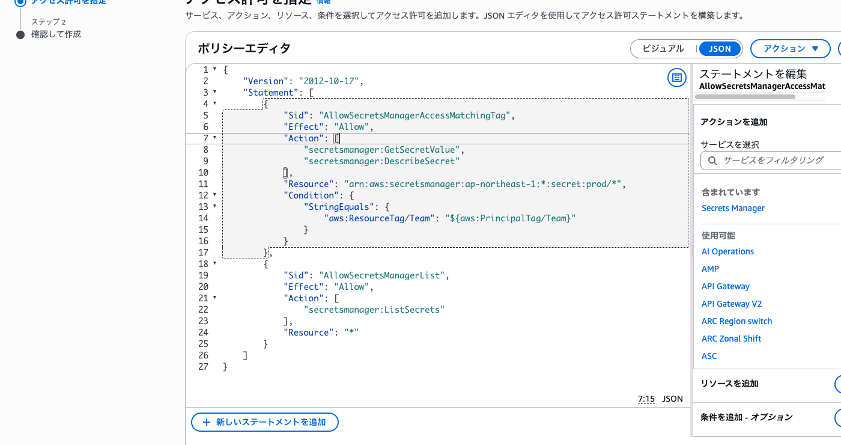
Task: Click the 確認して作成 step label
Action: [x=56, y=34]
